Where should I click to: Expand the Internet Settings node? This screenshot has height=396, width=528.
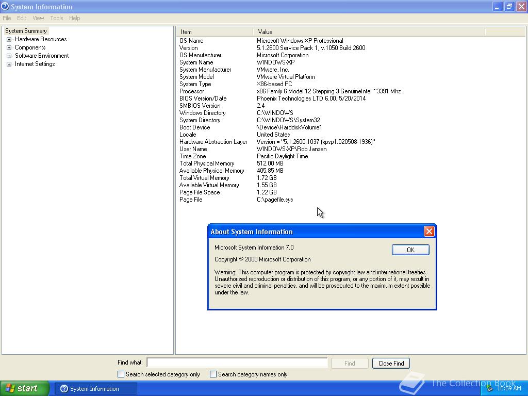[x=9, y=64]
